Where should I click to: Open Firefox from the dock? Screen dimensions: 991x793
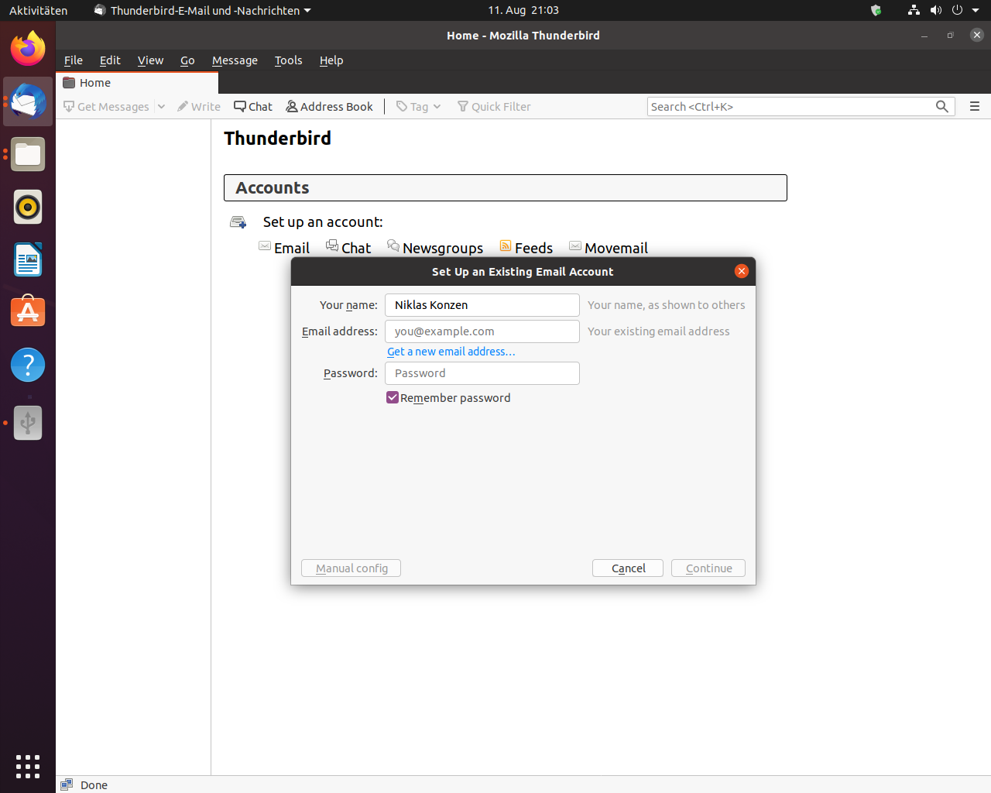(28, 49)
